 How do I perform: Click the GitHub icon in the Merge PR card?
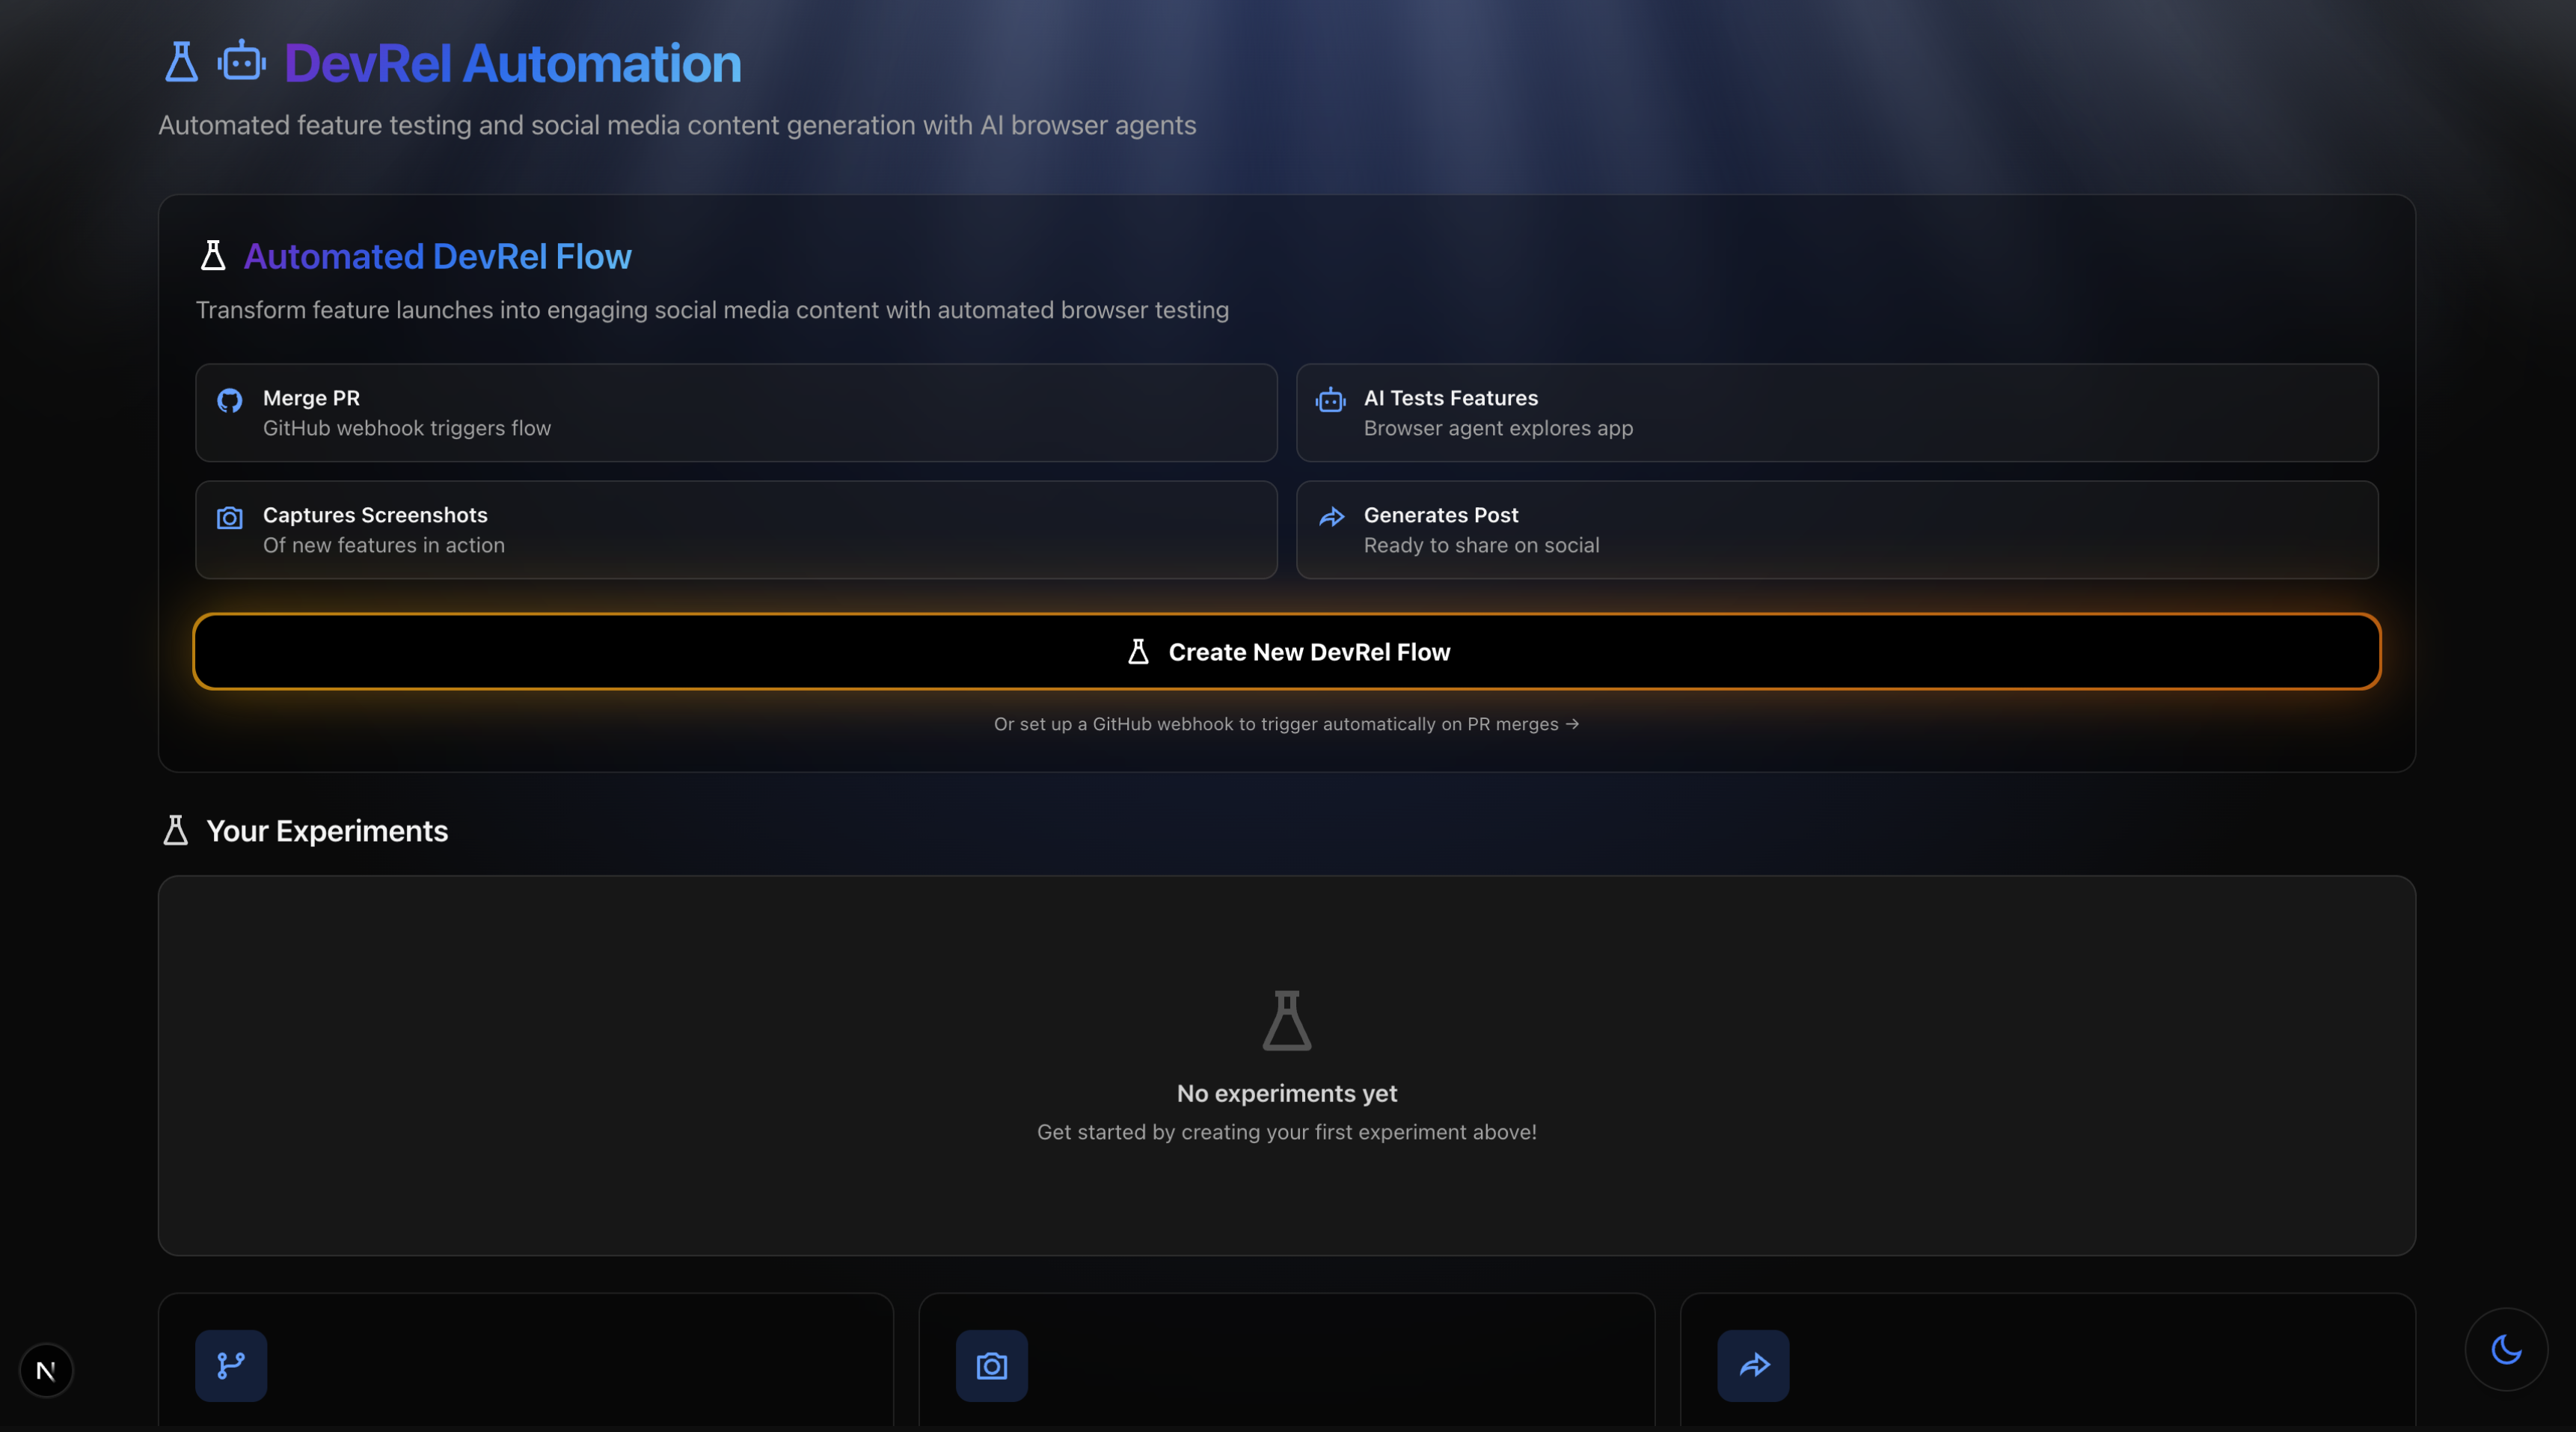(x=230, y=401)
